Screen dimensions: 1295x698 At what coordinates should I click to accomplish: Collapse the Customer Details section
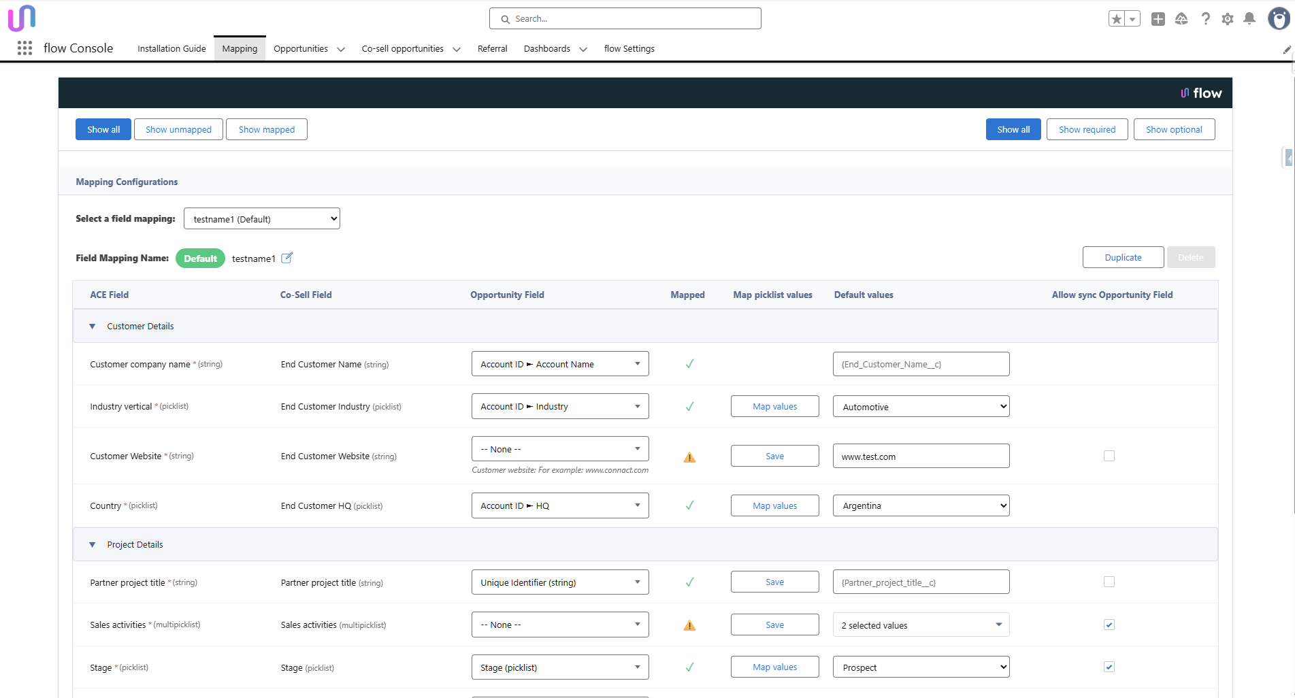click(x=93, y=327)
